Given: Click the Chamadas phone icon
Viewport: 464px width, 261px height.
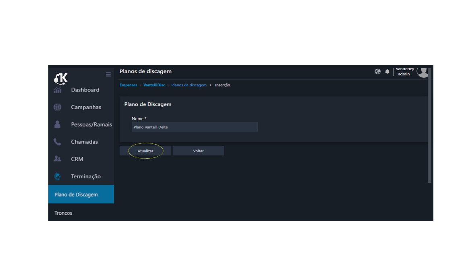Looking at the screenshot, I should (x=58, y=142).
